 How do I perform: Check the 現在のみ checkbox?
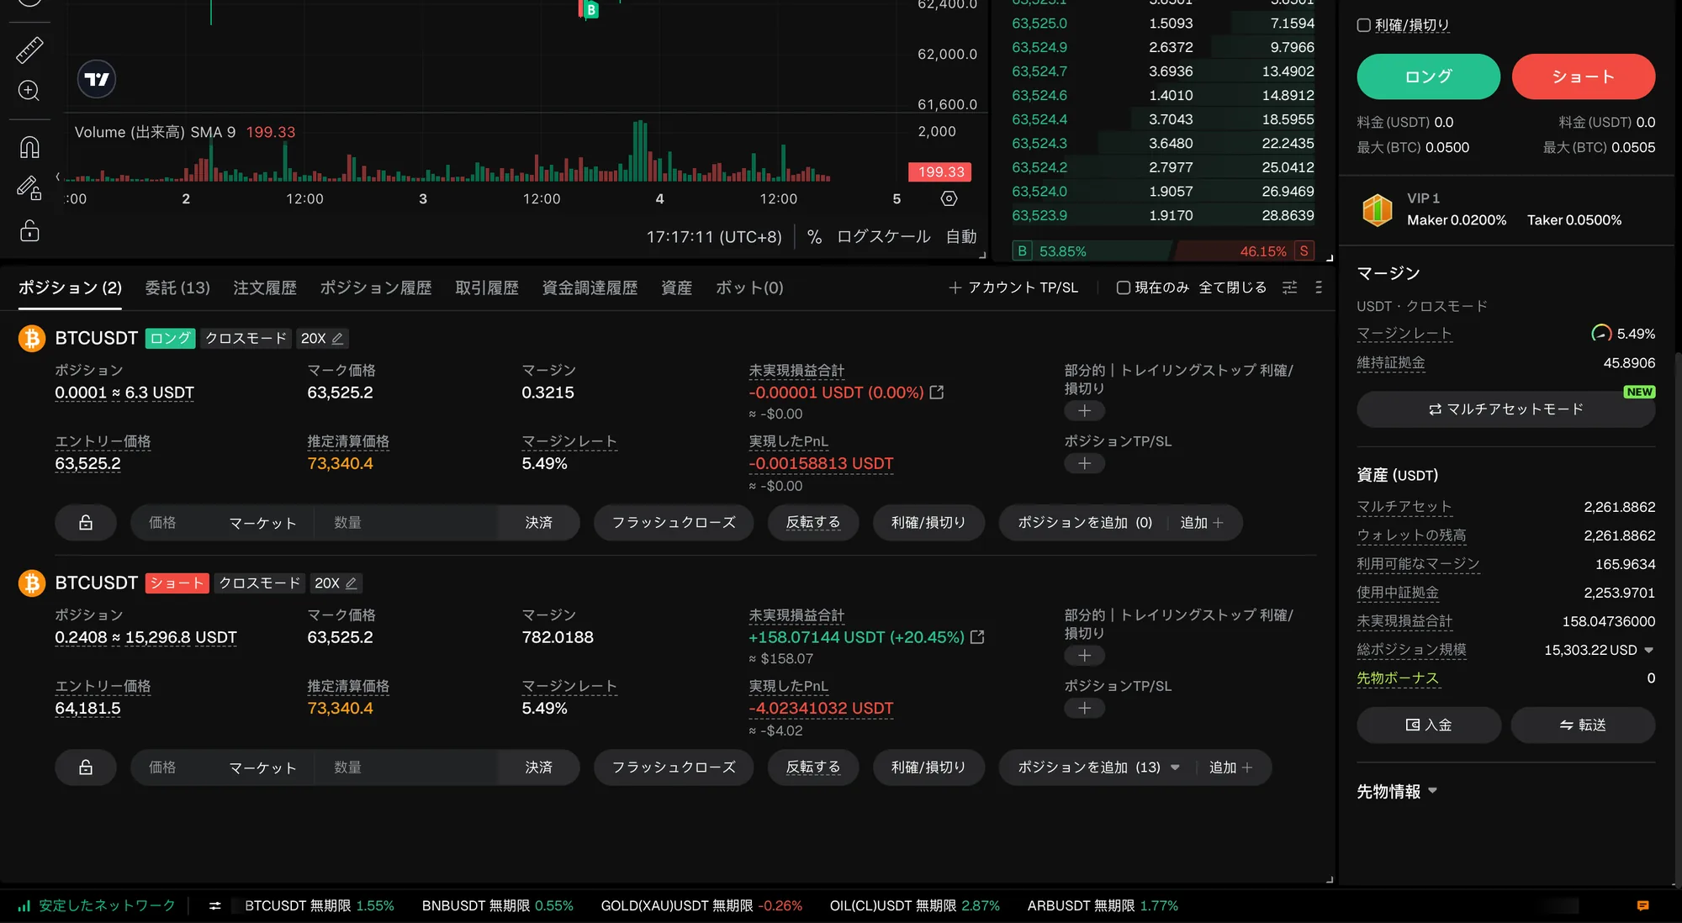point(1123,287)
